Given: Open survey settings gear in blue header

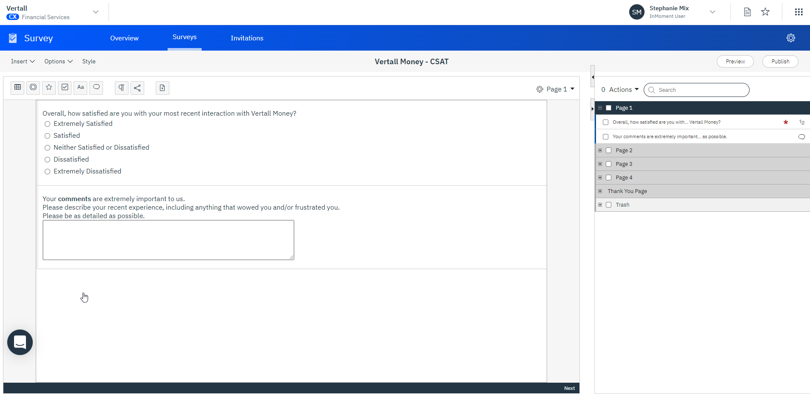Looking at the screenshot, I should pos(791,38).
